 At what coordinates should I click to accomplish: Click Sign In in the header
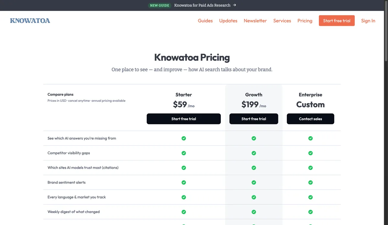coord(368,21)
